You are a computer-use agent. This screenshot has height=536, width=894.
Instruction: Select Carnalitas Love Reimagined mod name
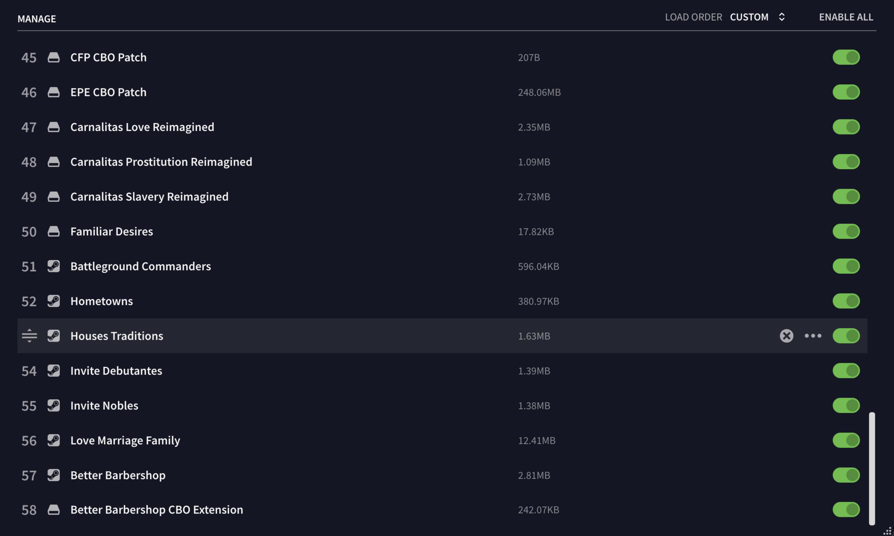click(142, 127)
